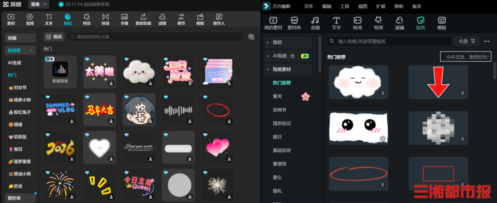Click the three-dots more options in 万兴喵影
Image resolution: width=497 pixels, height=203 pixels.
(x=487, y=41)
